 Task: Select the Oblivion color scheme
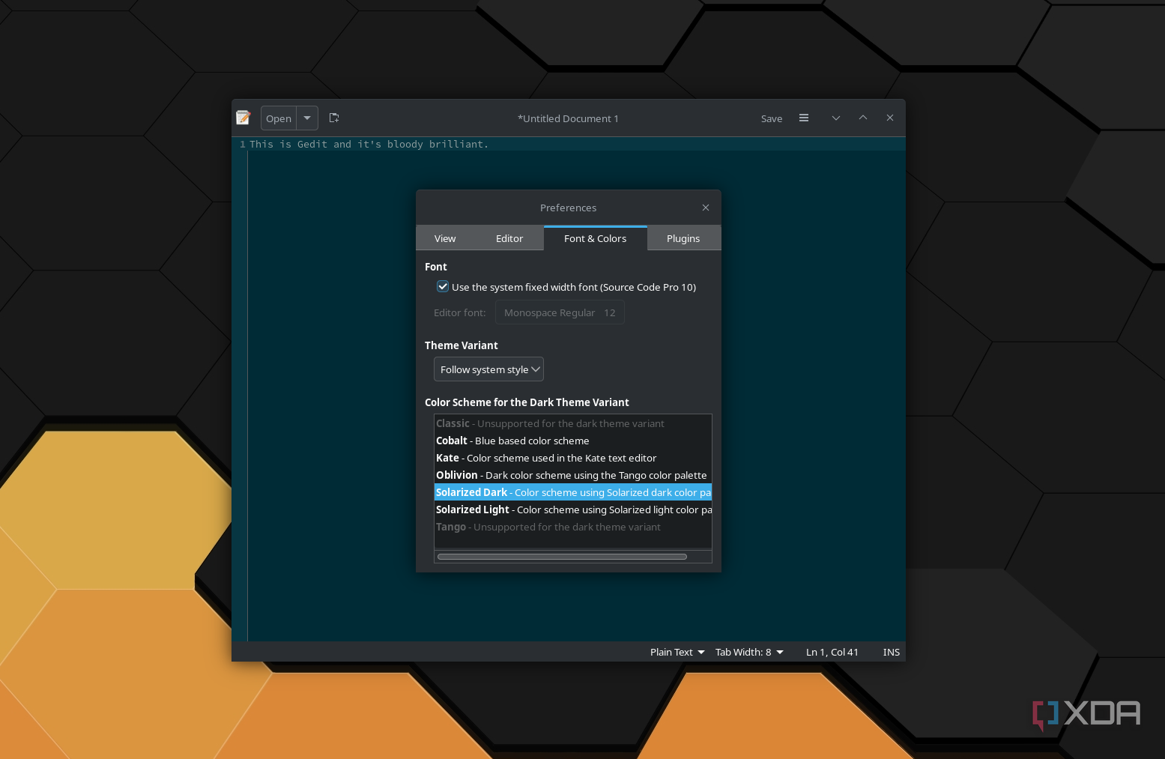tap(573, 475)
